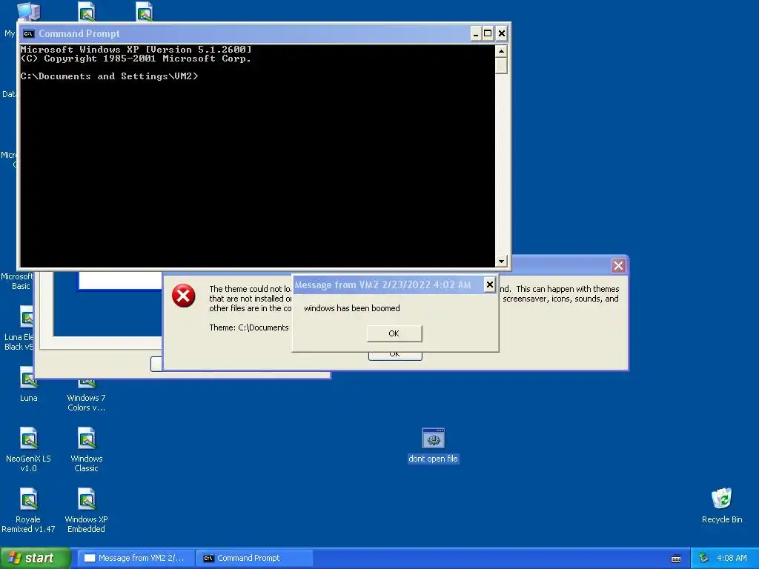Image resolution: width=759 pixels, height=569 pixels.
Task: Switch to Command Prompt taskbar button
Action: pos(255,558)
